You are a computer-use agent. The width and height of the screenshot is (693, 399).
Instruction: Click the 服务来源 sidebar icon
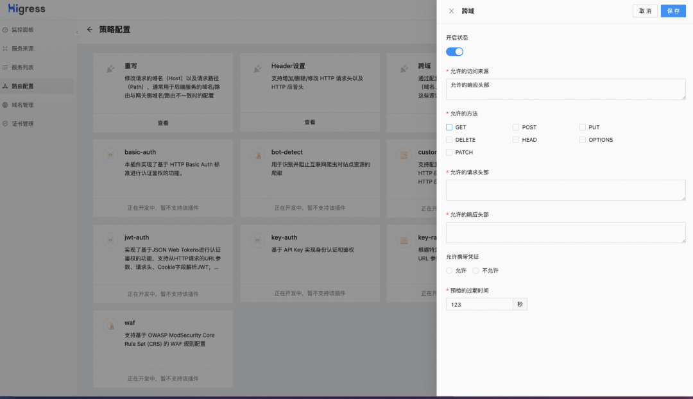pos(5,48)
